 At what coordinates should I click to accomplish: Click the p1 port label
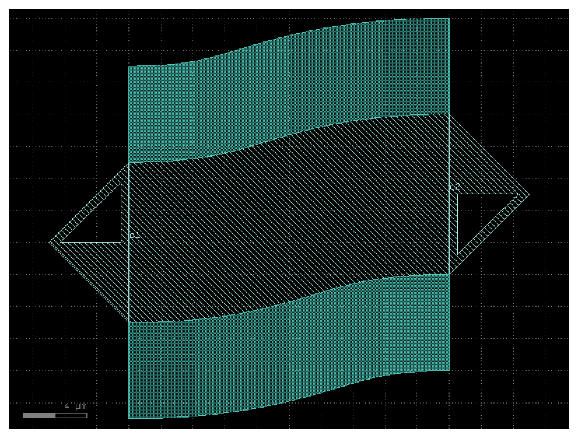[134, 235]
